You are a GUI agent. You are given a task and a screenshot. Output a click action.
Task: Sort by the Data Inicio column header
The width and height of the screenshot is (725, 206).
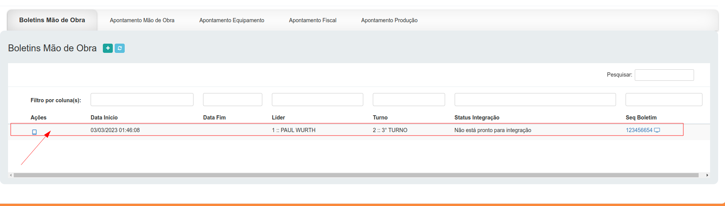pos(104,118)
